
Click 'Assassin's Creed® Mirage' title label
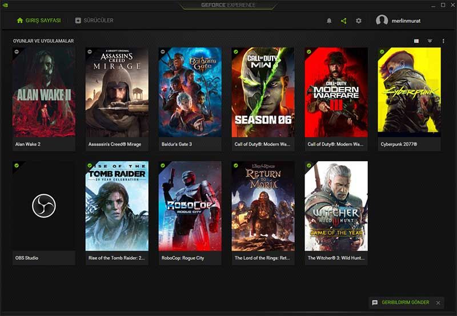click(x=115, y=144)
